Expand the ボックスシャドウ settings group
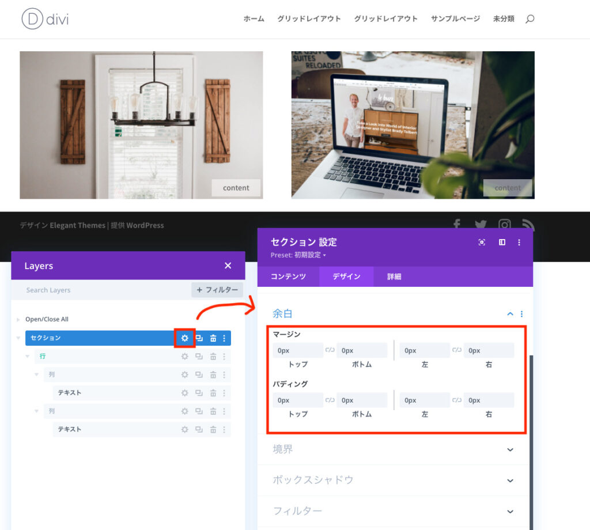 pyautogui.click(x=510, y=480)
